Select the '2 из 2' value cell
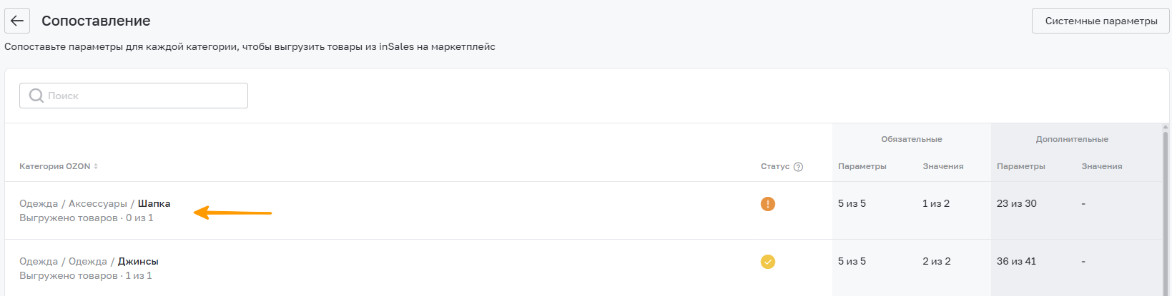 [x=937, y=261]
